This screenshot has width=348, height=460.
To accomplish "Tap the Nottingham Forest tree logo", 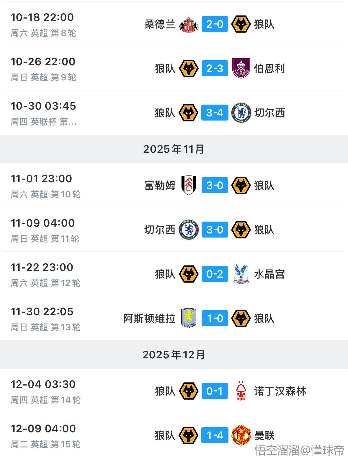I will click(x=241, y=391).
